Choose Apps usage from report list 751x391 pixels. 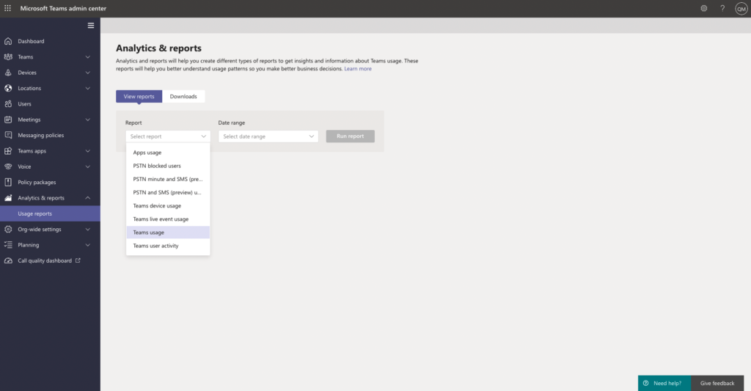[x=168, y=153]
